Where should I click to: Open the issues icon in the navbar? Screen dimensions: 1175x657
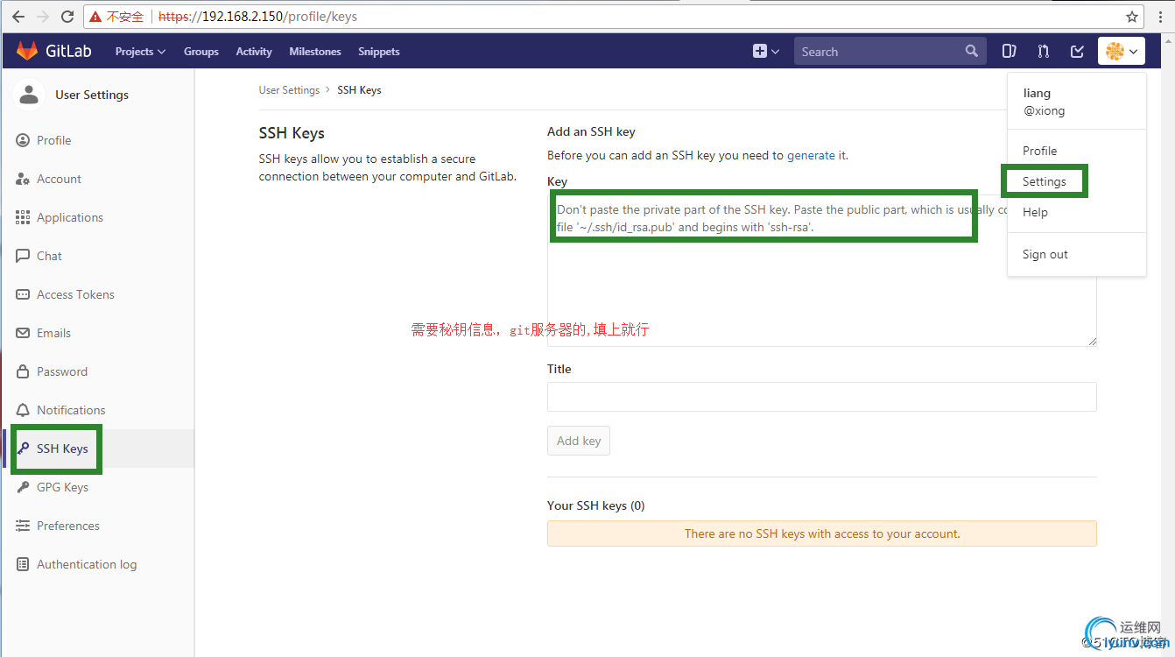(x=1009, y=51)
